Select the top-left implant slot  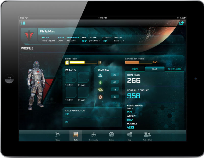coord(71,77)
